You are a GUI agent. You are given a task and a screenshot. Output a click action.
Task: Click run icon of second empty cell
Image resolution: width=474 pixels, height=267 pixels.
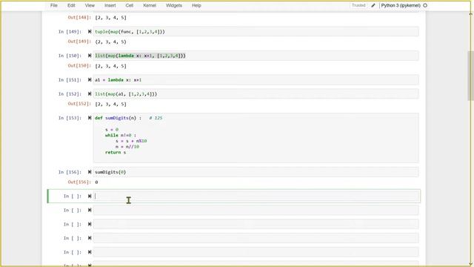tap(90, 210)
